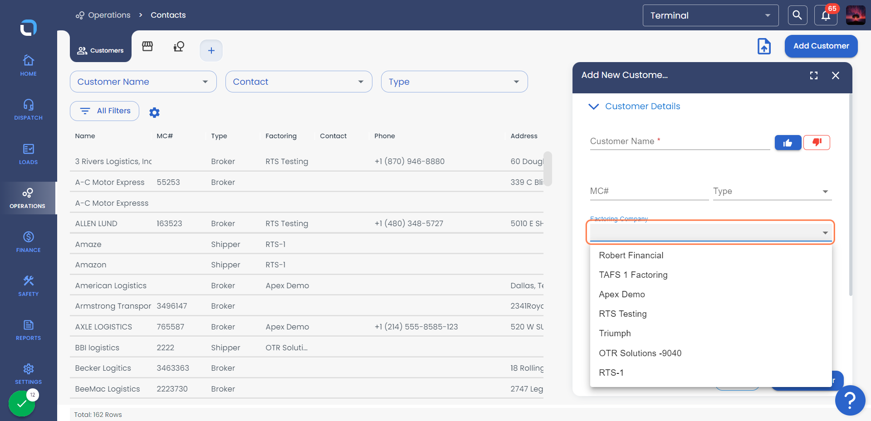Choose TAFS 1 Factoring option
Viewport: 871px width, 421px height.
point(711,275)
